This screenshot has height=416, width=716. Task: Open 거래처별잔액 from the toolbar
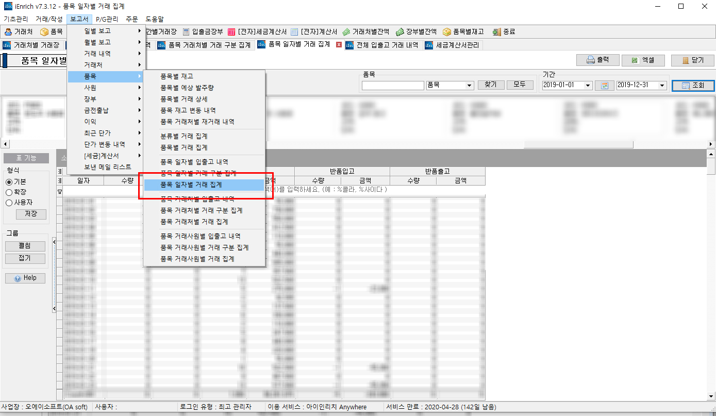click(366, 32)
